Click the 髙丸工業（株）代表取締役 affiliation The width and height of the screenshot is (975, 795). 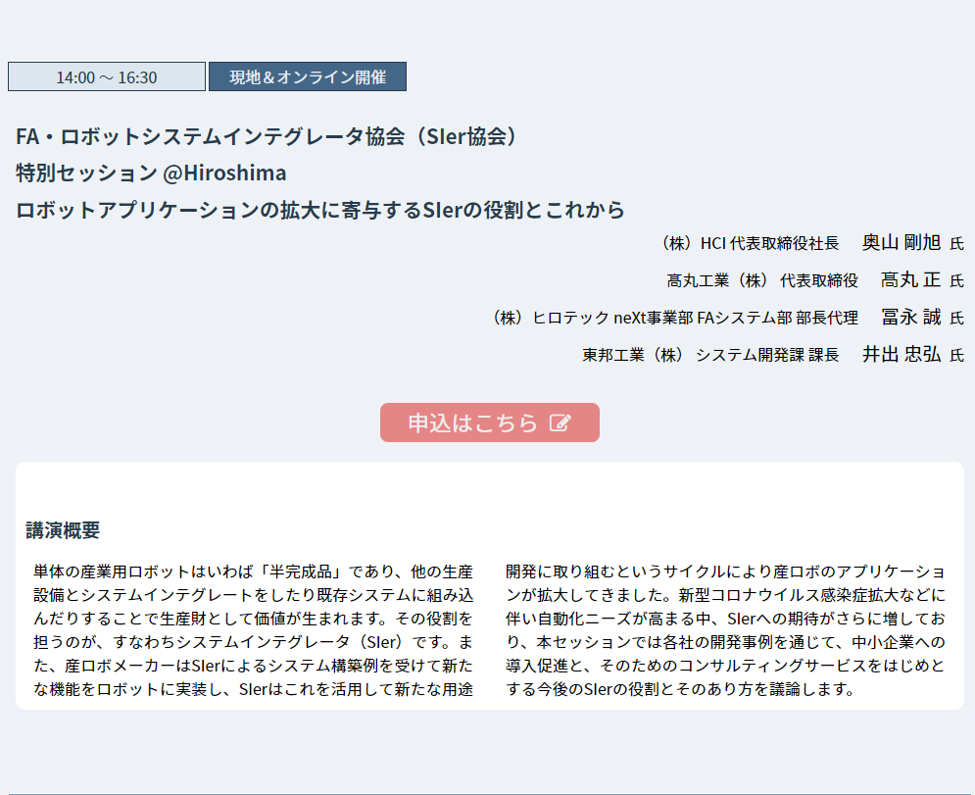coord(762,280)
